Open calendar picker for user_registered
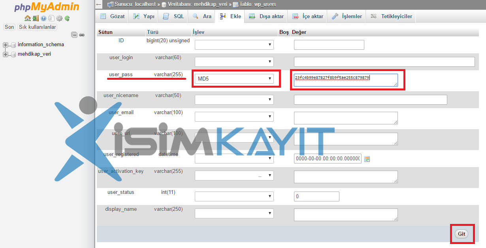The height and width of the screenshot is (248, 486). pyautogui.click(x=367, y=159)
